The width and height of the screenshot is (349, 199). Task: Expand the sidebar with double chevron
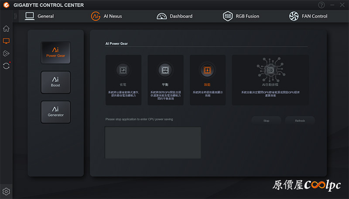[15, 16]
